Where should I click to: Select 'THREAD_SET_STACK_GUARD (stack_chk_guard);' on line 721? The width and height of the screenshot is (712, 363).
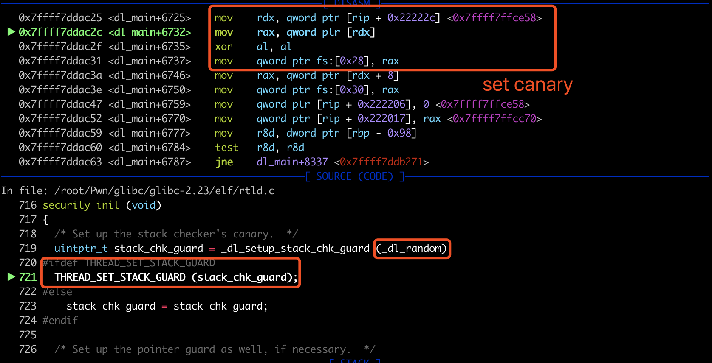point(176,277)
